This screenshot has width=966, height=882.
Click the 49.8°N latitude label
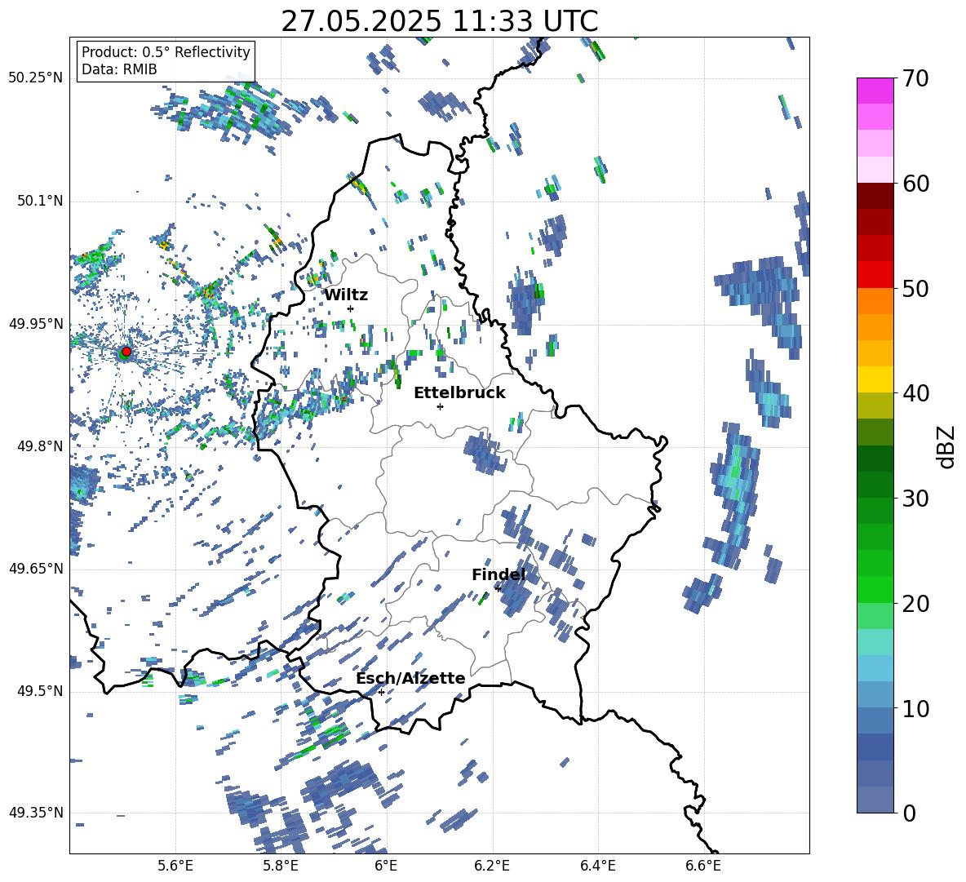coord(39,446)
